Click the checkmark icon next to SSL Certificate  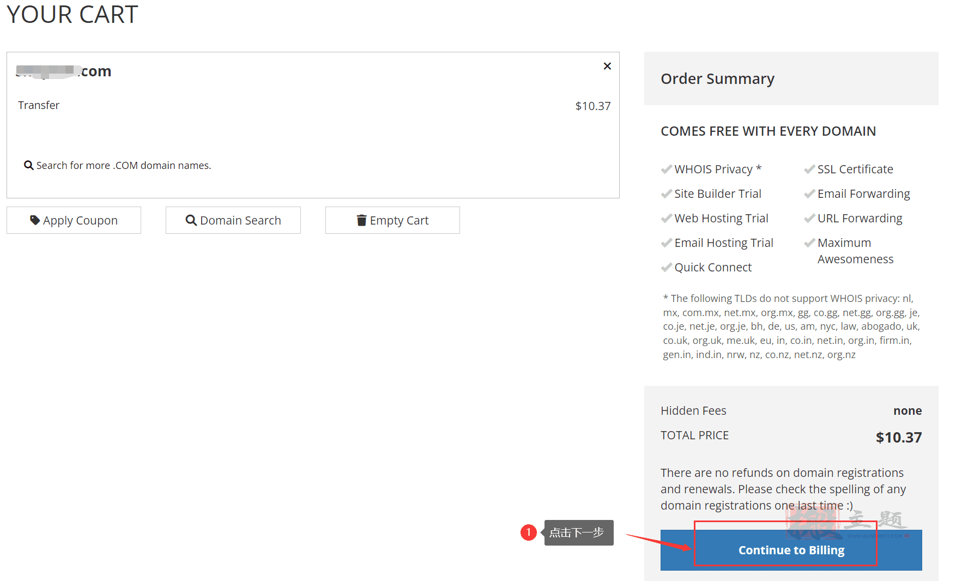[x=809, y=169]
